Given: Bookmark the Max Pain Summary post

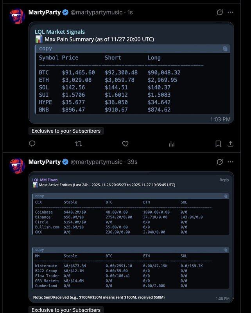Looking at the screenshot, I should 219,144.
